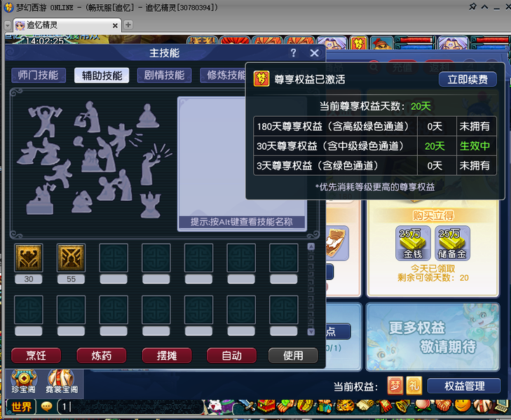This screenshot has width=511, height=420.
Task: Click the peach icon in bottom toolbar
Action: (423, 406)
